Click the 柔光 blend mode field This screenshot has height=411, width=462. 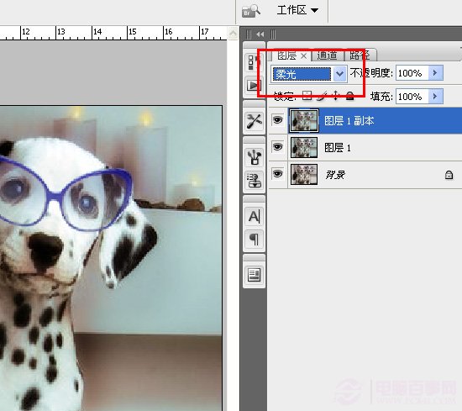[x=302, y=74]
